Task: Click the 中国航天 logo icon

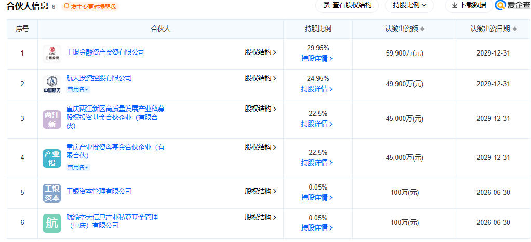Action: (x=52, y=84)
